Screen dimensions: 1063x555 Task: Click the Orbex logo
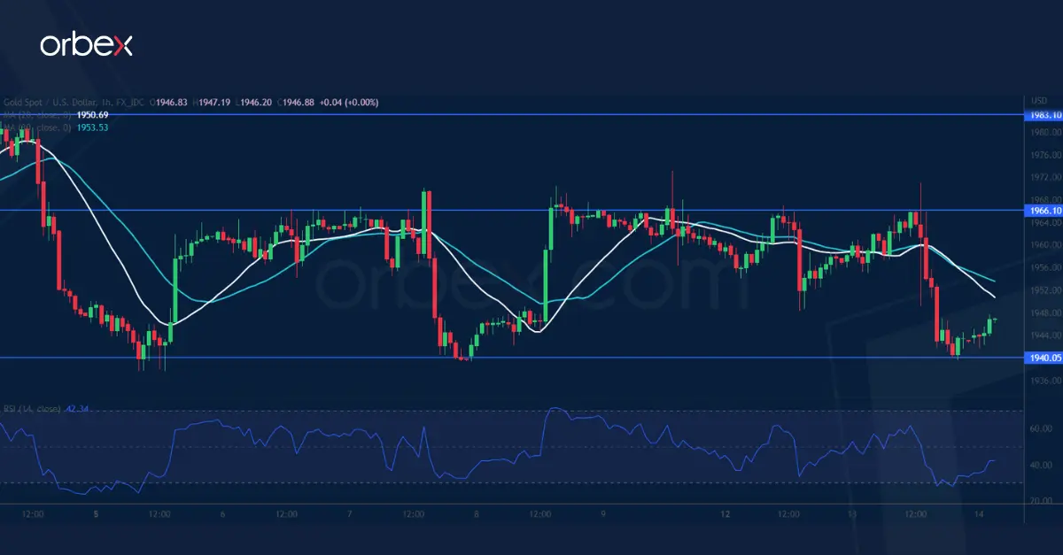point(89,42)
